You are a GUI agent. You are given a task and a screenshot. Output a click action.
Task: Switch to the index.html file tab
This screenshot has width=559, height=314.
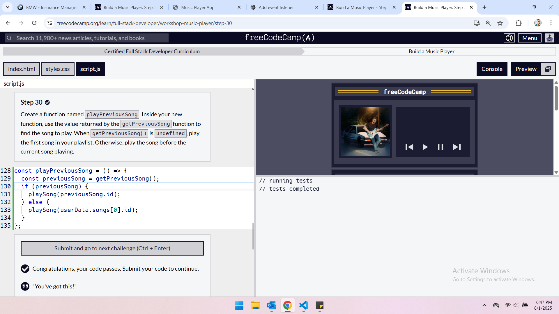[x=22, y=69]
